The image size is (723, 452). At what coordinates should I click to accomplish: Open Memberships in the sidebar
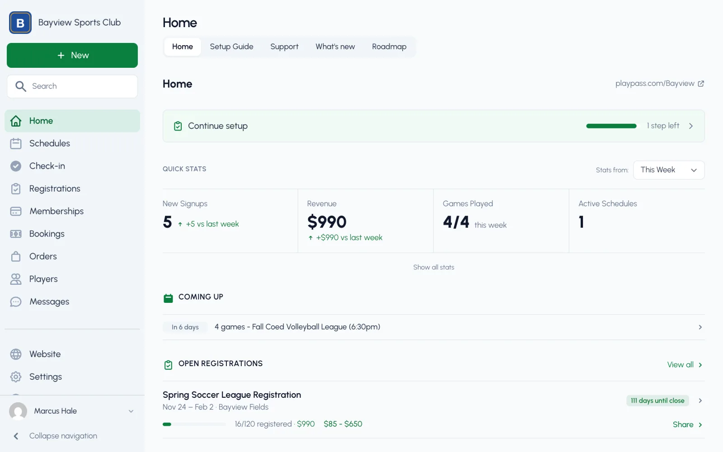(x=72, y=211)
